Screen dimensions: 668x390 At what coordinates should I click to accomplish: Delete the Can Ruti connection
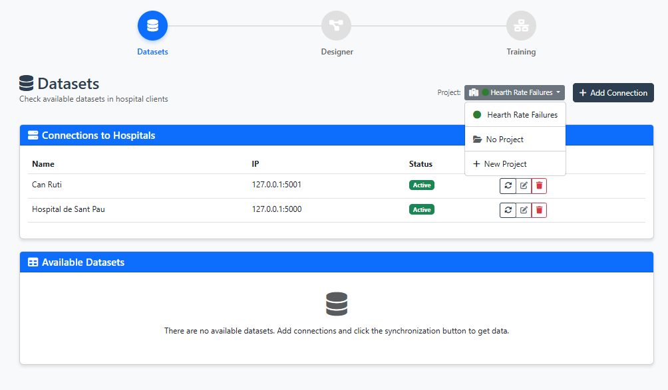tap(538, 185)
